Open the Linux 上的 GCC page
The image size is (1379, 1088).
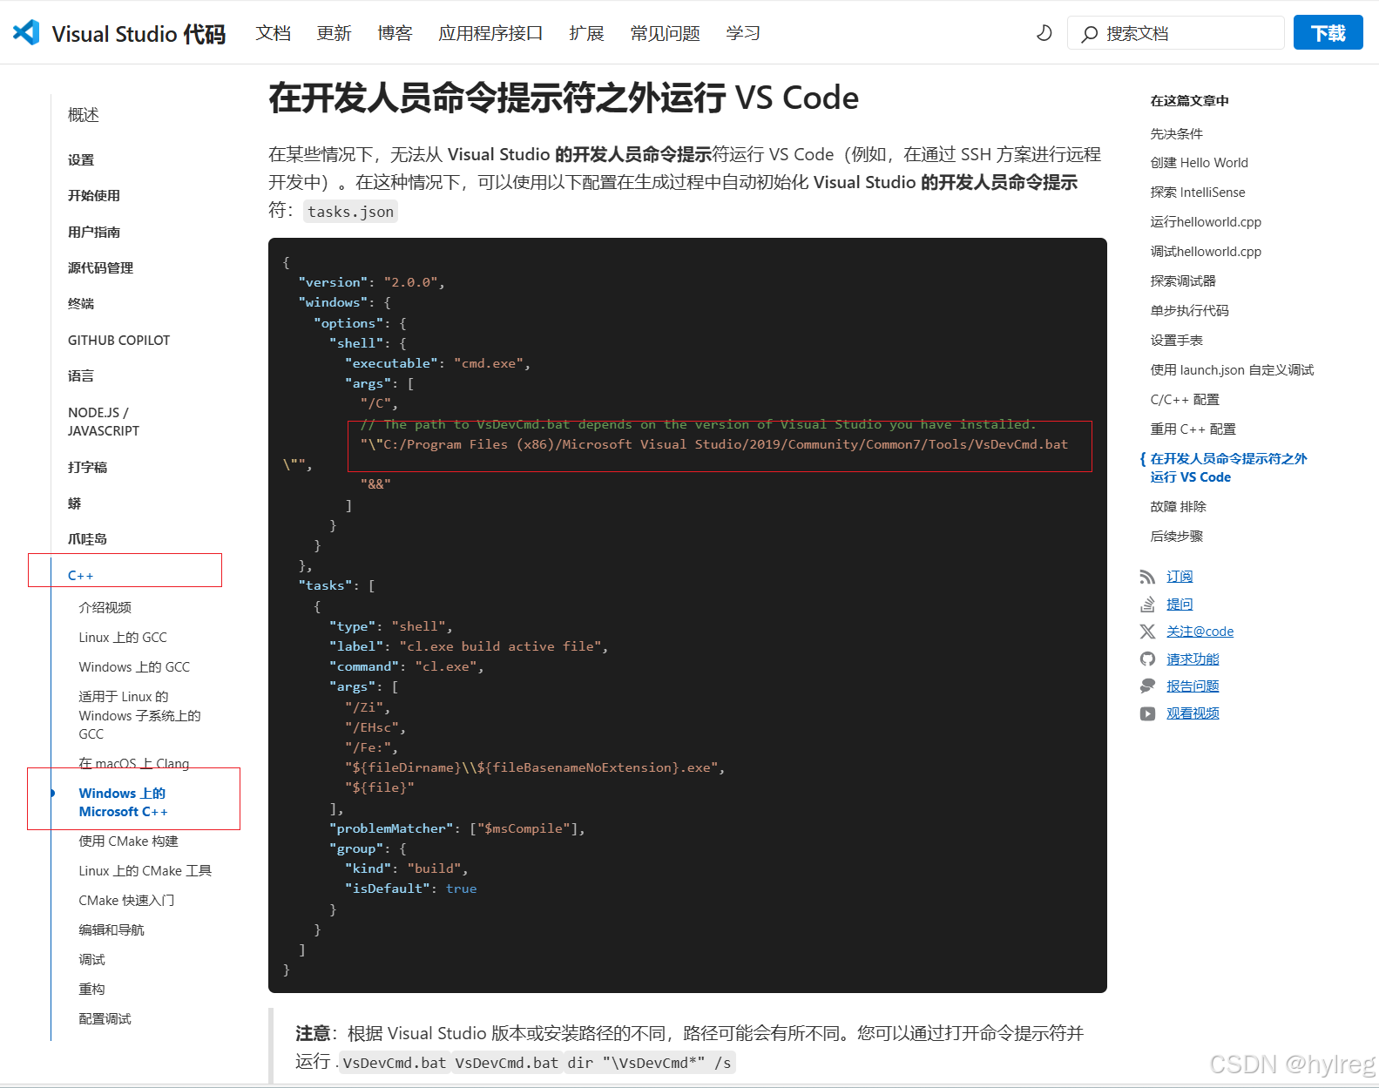tap(123, 638)
